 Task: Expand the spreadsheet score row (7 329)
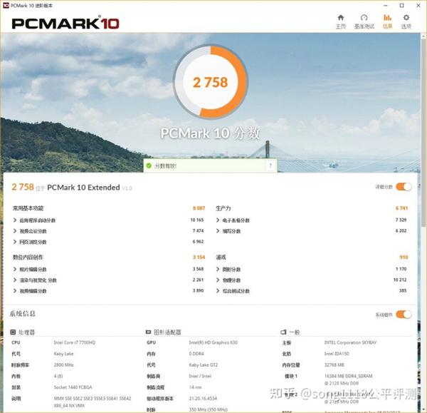pyautogui.click(x=311, y=220)
